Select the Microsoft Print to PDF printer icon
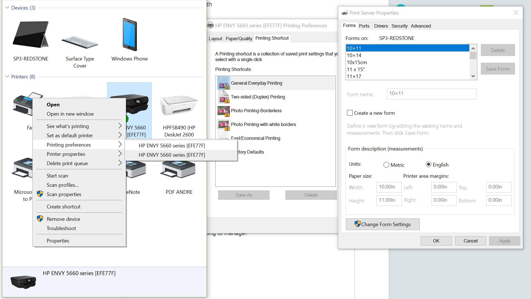Screen dimensions: 531x299 click(x=23, y=168)
